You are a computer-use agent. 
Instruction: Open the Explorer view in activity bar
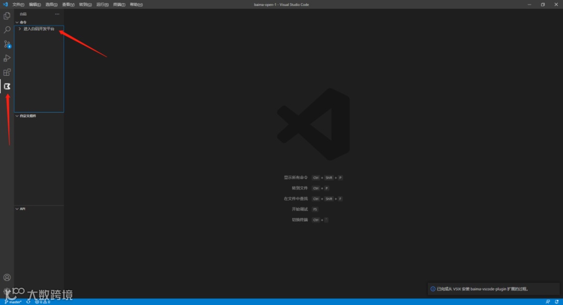tap(7, 16)
